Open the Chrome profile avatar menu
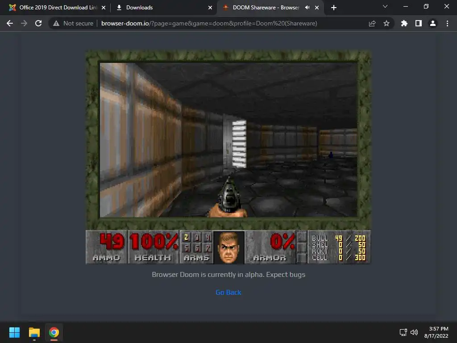Screen dimensions: 457x343 pyautogui.click(x=433, y=23)
